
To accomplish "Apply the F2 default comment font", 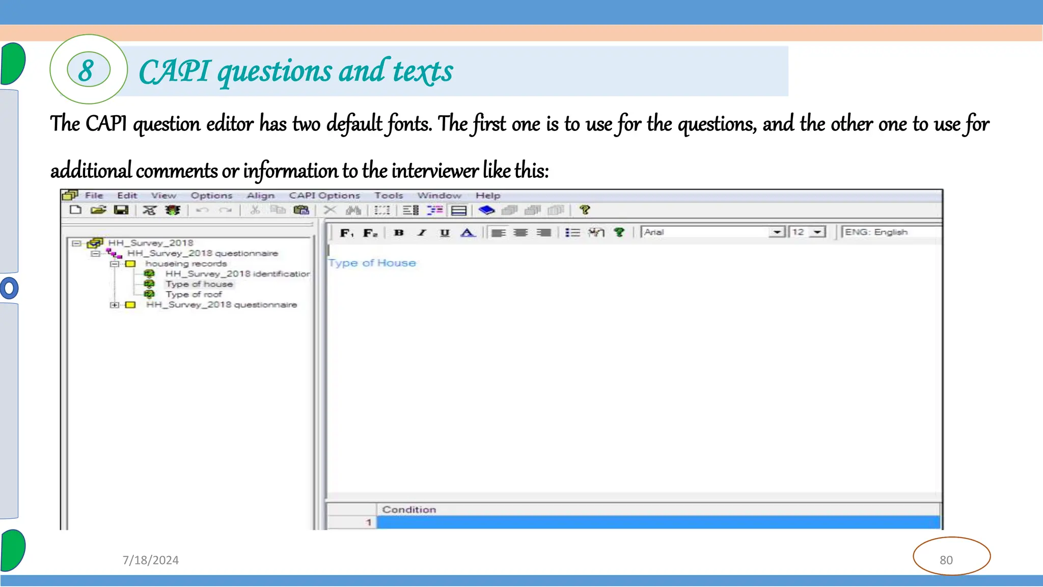I will pos(370,233).
